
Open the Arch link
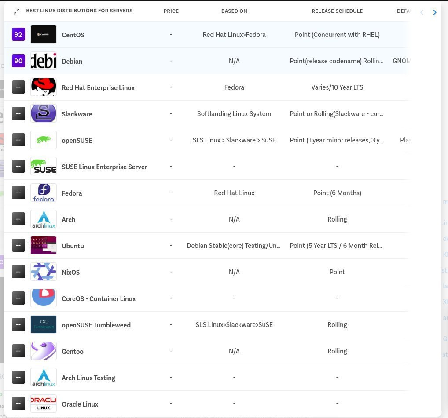point(69,220)
